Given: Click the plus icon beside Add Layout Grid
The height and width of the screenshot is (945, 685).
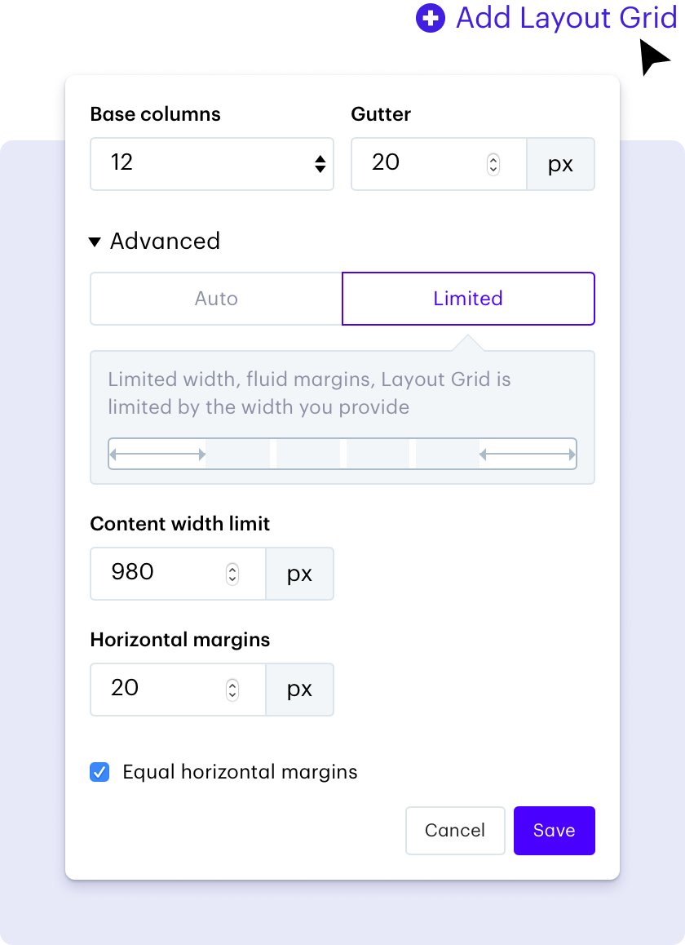Looking at the screenshot, I should (430, 18).
